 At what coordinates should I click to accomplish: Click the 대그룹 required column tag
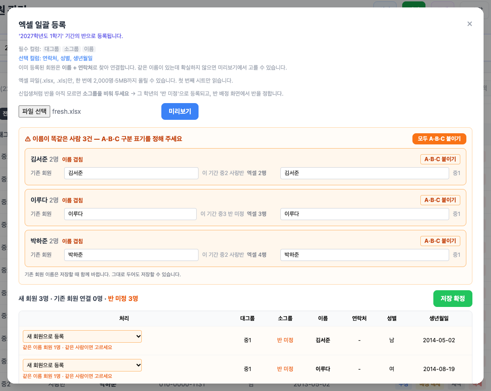(52, 49)
